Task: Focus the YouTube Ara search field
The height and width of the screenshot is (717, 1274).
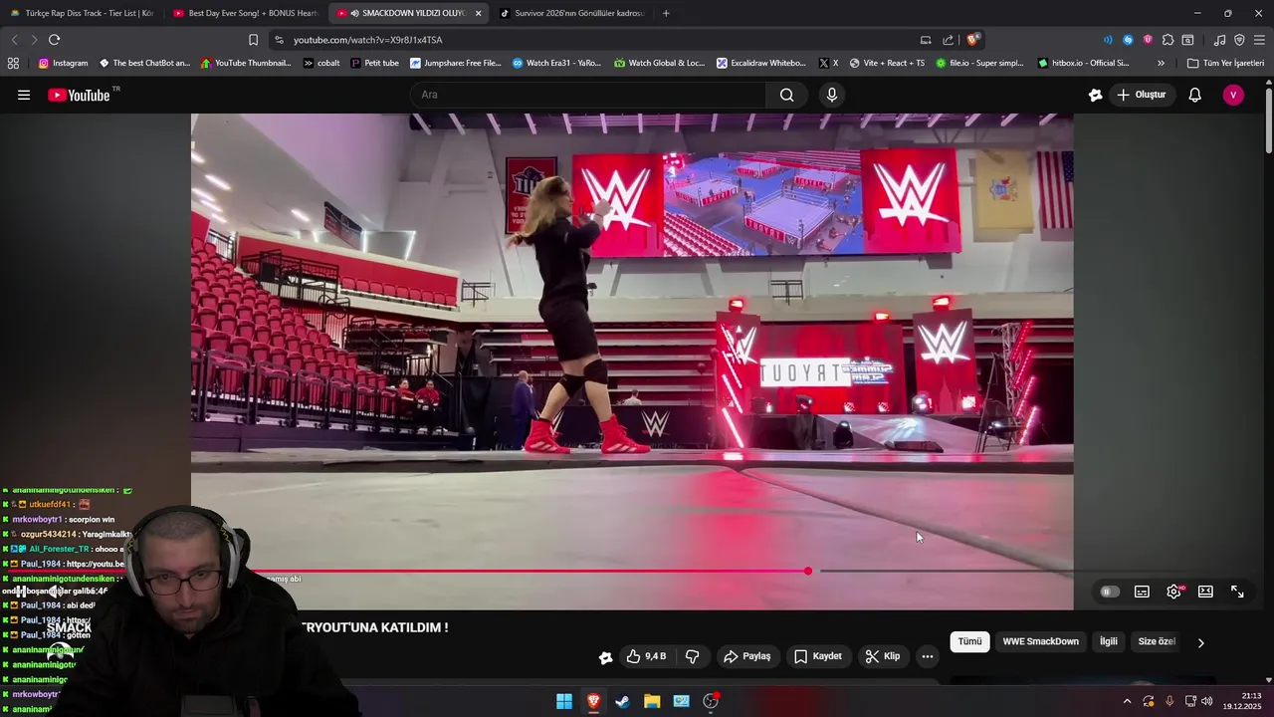Action: pos(588,95)
